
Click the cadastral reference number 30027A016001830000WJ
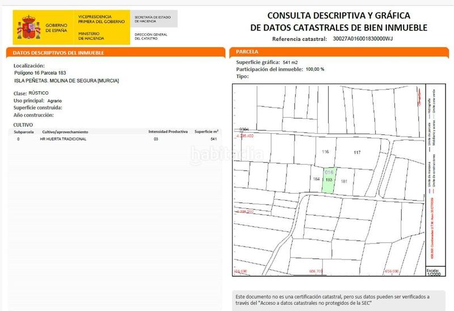(364, 39)
